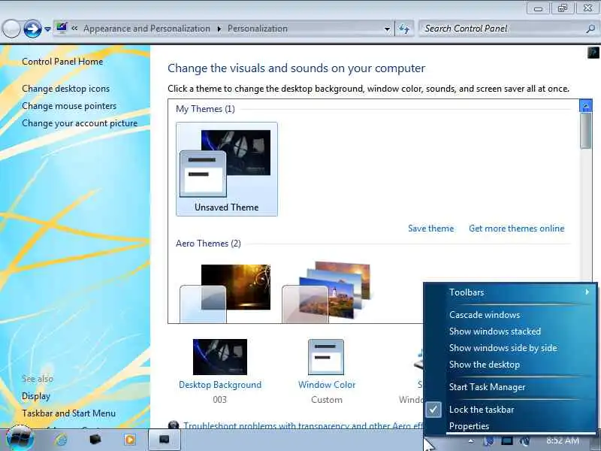This screenshot has height=451, width=601.
Task: Click the theme list scroll-up arrow
Action: point(586,105)
